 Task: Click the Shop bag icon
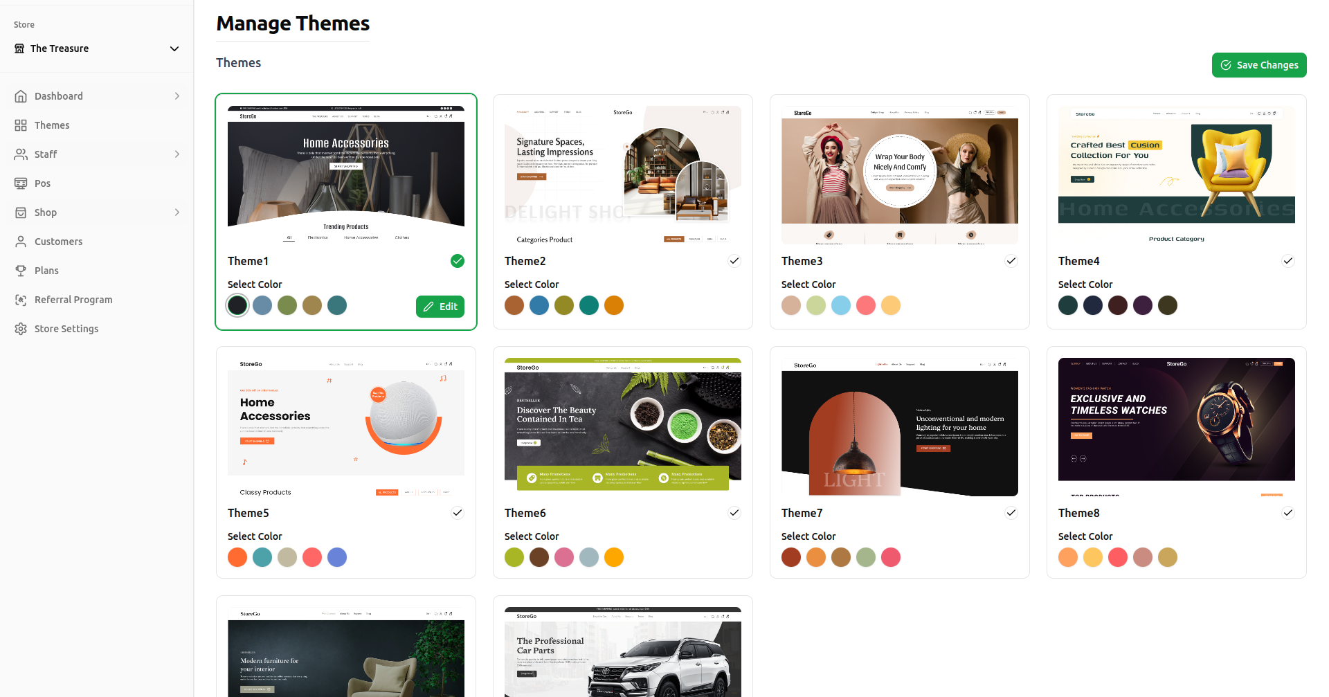click(21, 212)
